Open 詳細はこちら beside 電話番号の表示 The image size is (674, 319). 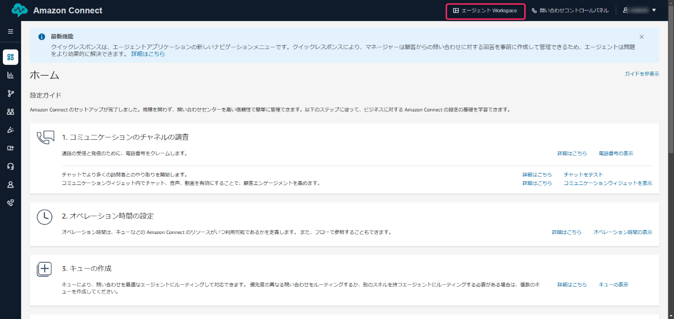[572, 154]
